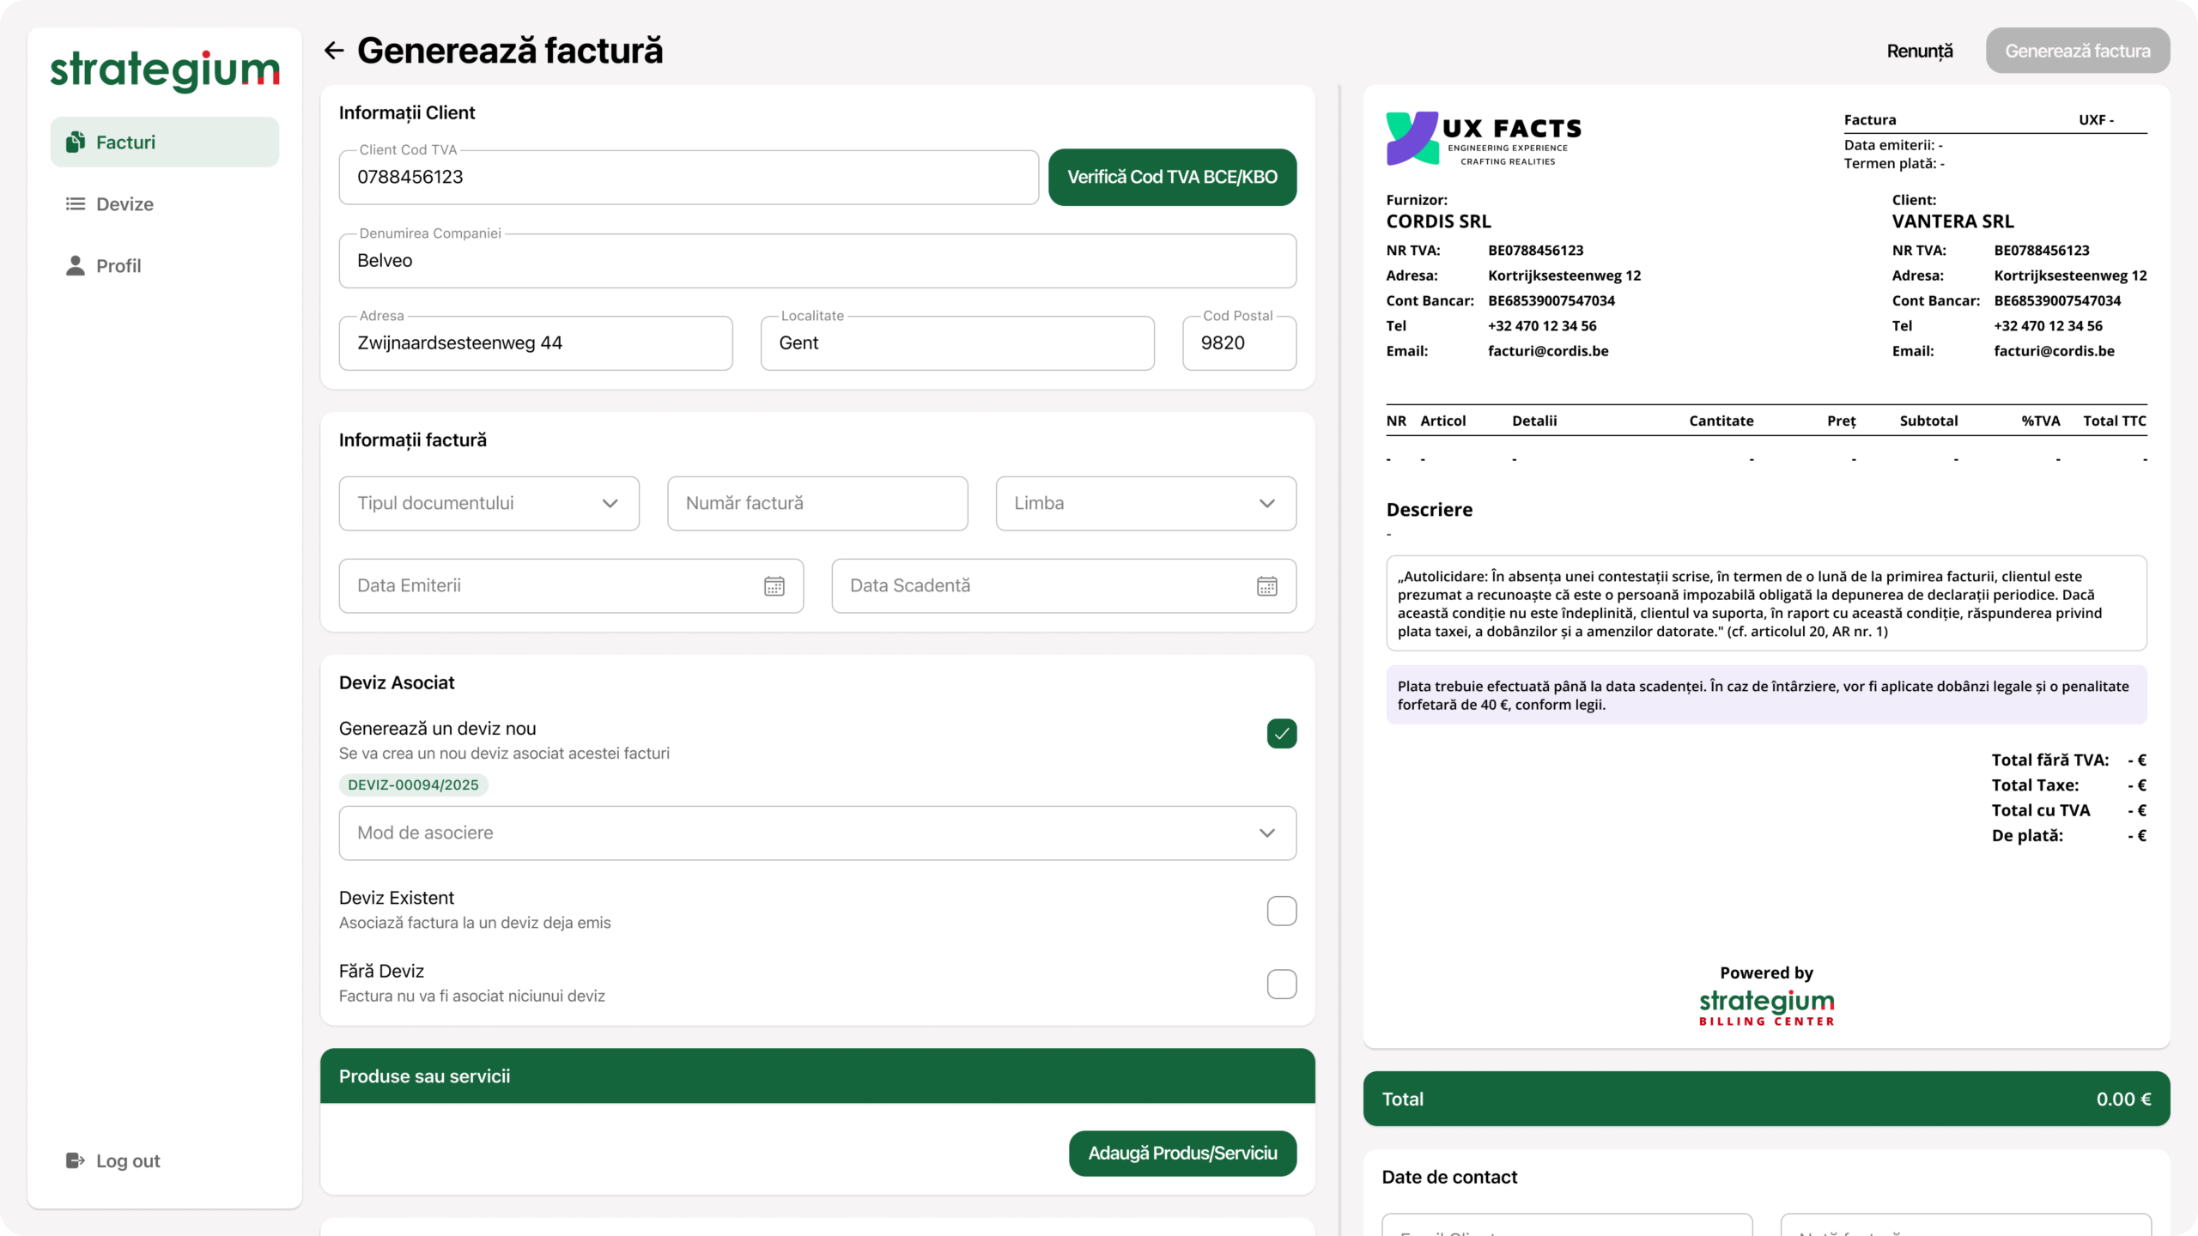Click the Total fără TVA label
The height and width of the screenshot is (1236, 2198).
2049,760
